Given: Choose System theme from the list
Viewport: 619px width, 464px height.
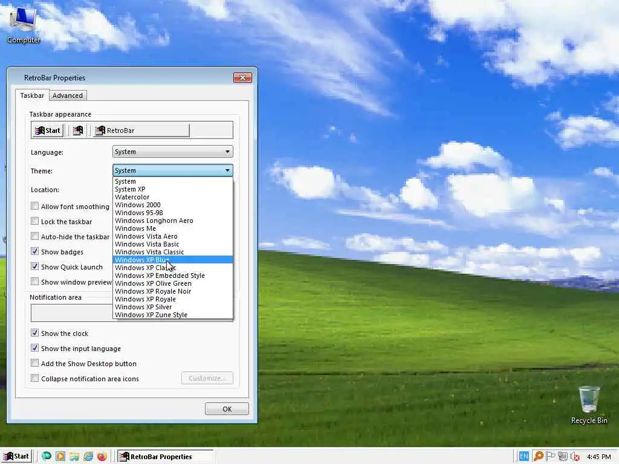Looking at the screenshot, I should 173,181.
